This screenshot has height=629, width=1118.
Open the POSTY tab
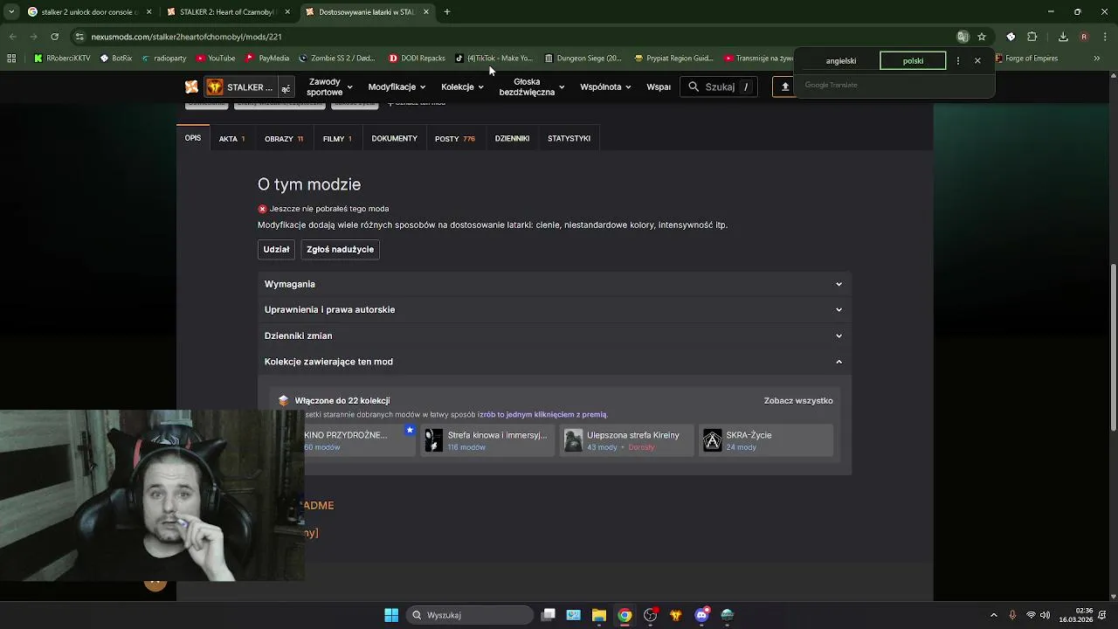pyautogui.click(x=455, y=138)
